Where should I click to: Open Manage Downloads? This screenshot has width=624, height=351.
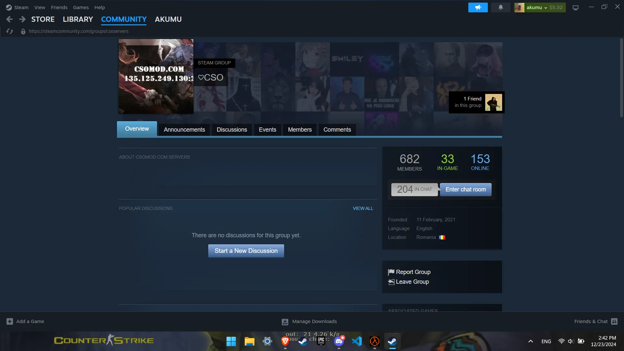coord(314,321)
